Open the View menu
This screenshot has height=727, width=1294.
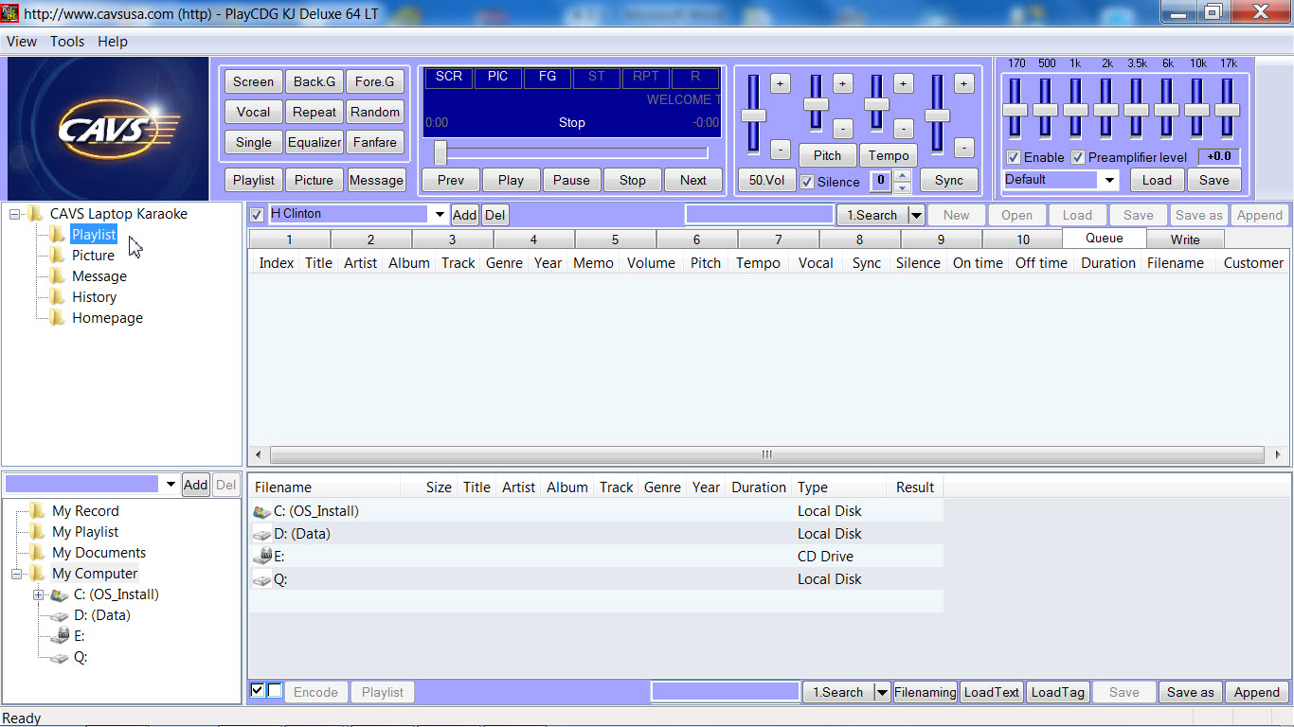[22, 42]
